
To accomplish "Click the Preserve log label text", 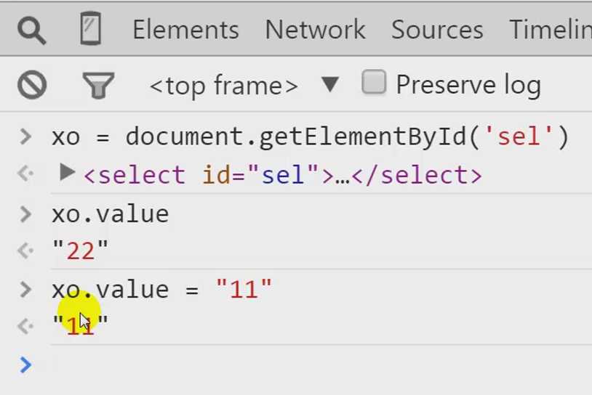I will 468,85.
